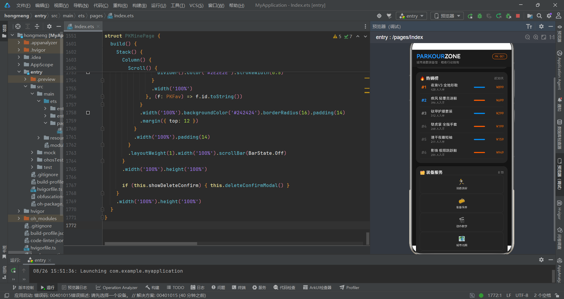The image size is (564, 299).
Task: Open the 构建(B) menu
Action: coord(140,5)
